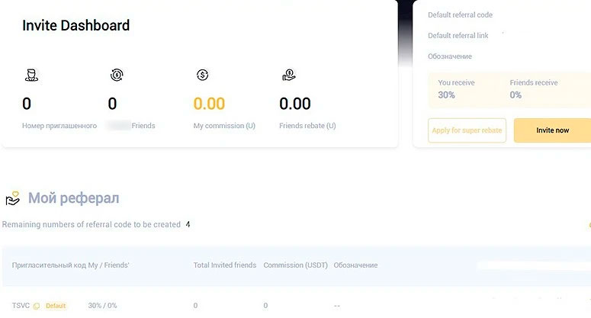
Task: Click the Friends receive 0% box
Action: [x=534, y=89]
